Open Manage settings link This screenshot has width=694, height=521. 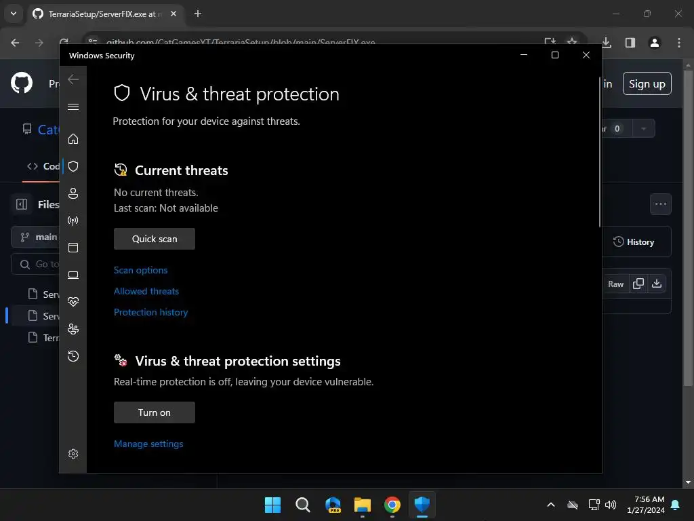tap(148, 444)
